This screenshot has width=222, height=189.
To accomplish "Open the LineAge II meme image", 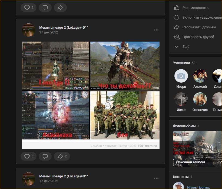I will pyautogui.click(x=55, y=66).
